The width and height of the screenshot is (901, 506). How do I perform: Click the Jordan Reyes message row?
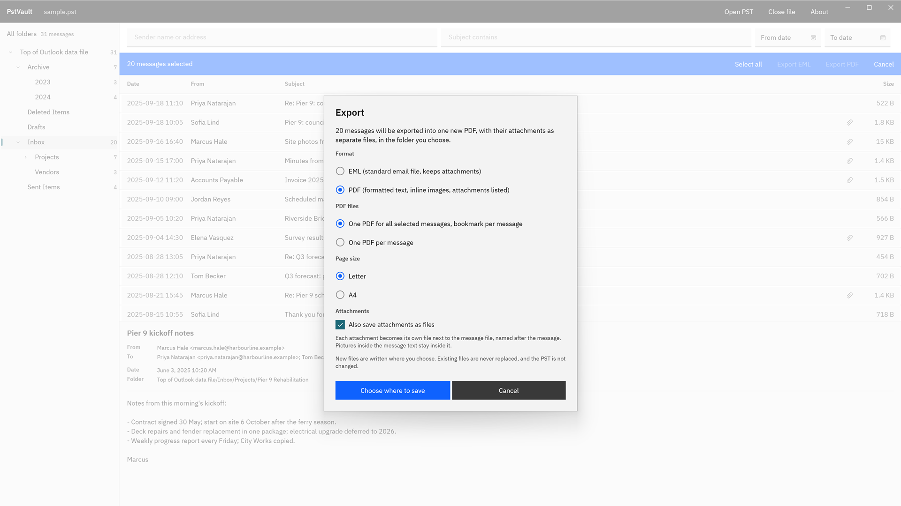510,199
